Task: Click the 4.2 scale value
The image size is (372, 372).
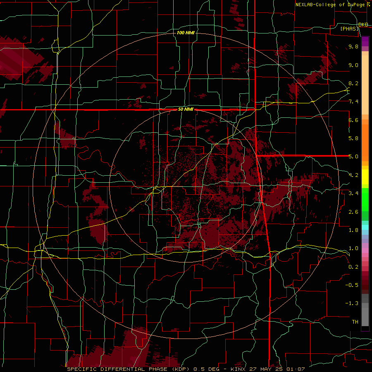Action: click(353, 175)
